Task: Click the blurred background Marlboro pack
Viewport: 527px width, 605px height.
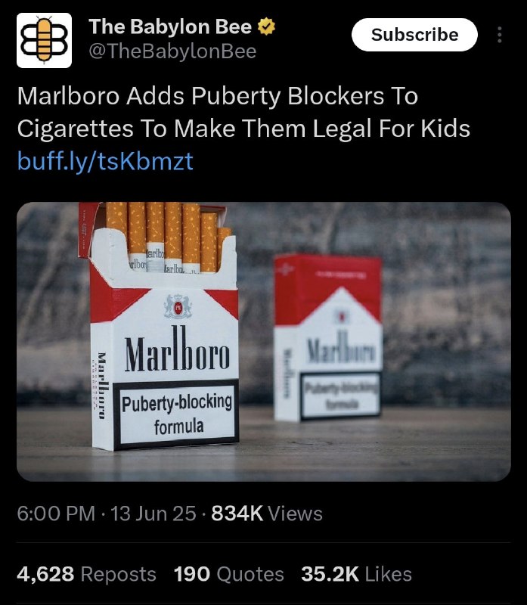Action: (x=328, y=337)
